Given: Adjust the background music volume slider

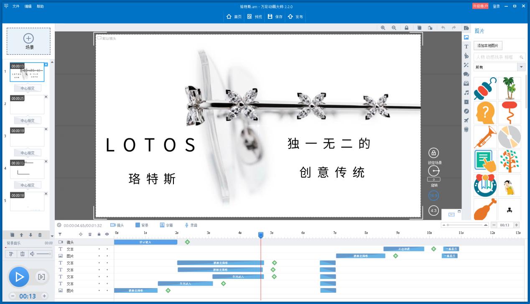Looking at the screenshot, I should click(x=43, y=254).
